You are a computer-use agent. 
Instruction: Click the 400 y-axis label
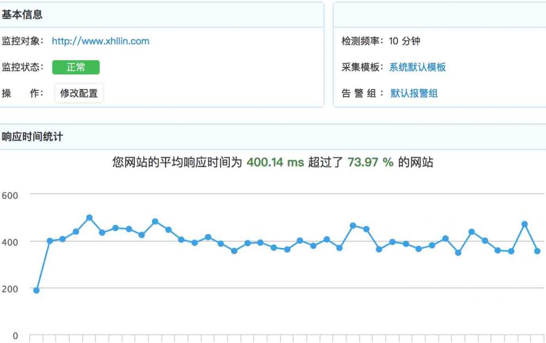pos(10,242)
